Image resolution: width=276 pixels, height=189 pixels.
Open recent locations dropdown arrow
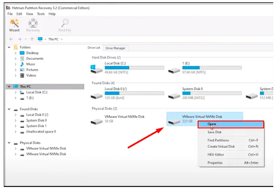tap(26, 39)
